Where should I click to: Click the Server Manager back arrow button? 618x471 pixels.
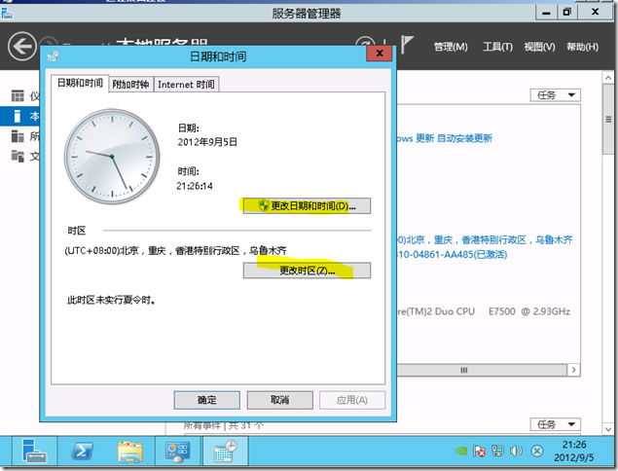[x=21, y=45]
